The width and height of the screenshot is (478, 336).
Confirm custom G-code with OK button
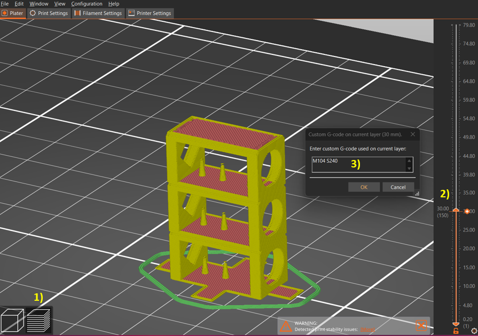[364, 187]
